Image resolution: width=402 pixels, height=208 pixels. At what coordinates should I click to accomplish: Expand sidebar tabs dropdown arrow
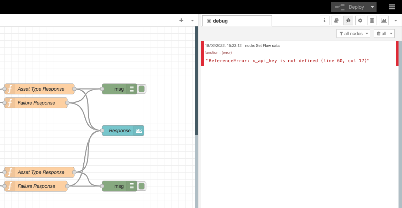pos(396,20)
